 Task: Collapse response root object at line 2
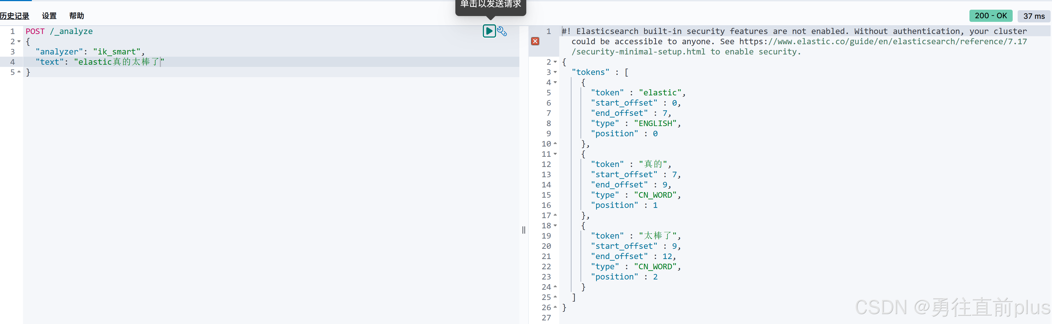click(555, 62)
